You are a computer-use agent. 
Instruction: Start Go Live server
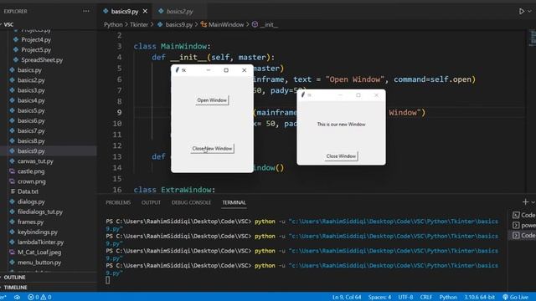click(x=516, y=298)
